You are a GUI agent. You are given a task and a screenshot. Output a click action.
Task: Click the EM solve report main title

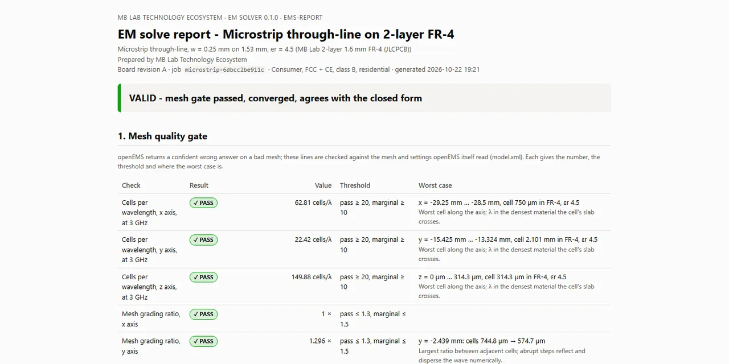(x=286, y=34)
